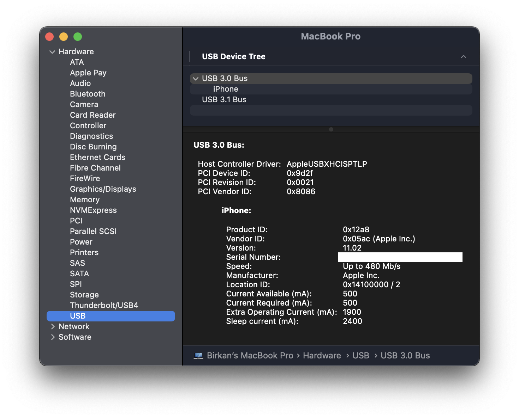
Task: Open Parallel SCSI entry
Action: [93, 231]
